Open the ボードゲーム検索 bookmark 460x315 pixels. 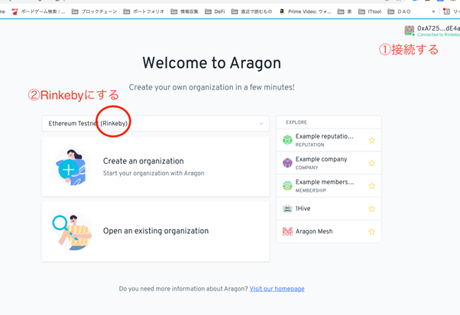pos(38,11)
